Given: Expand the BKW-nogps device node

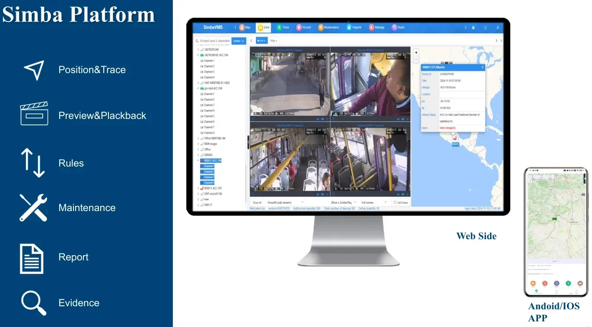Looking at the screenshot, I should click(x=198, y=144).
